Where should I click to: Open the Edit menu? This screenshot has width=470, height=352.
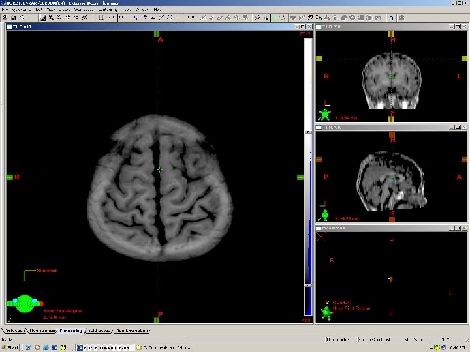[x=39, y=10]
